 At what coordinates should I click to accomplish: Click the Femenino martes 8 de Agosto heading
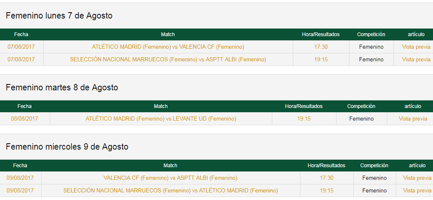click(x=62, y=87)
